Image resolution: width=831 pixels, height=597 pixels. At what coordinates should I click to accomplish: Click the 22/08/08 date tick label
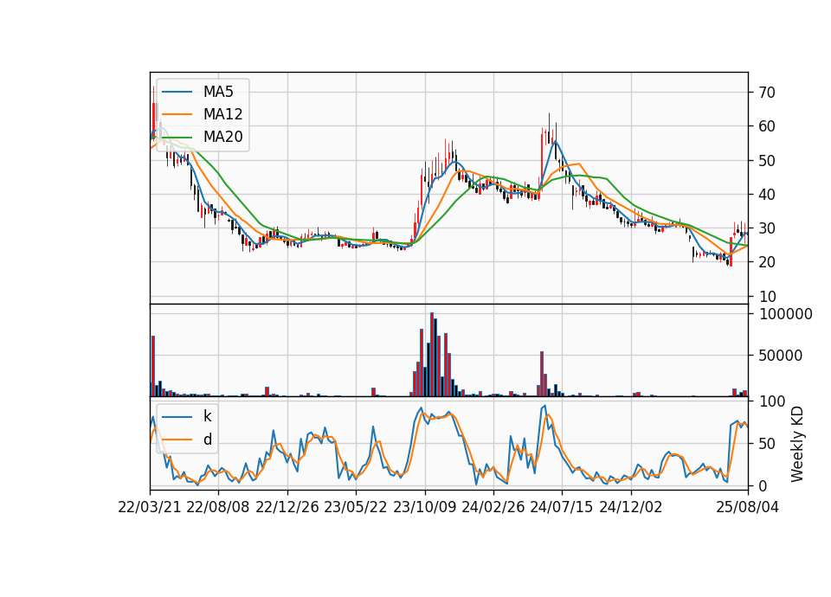point(218,507)
